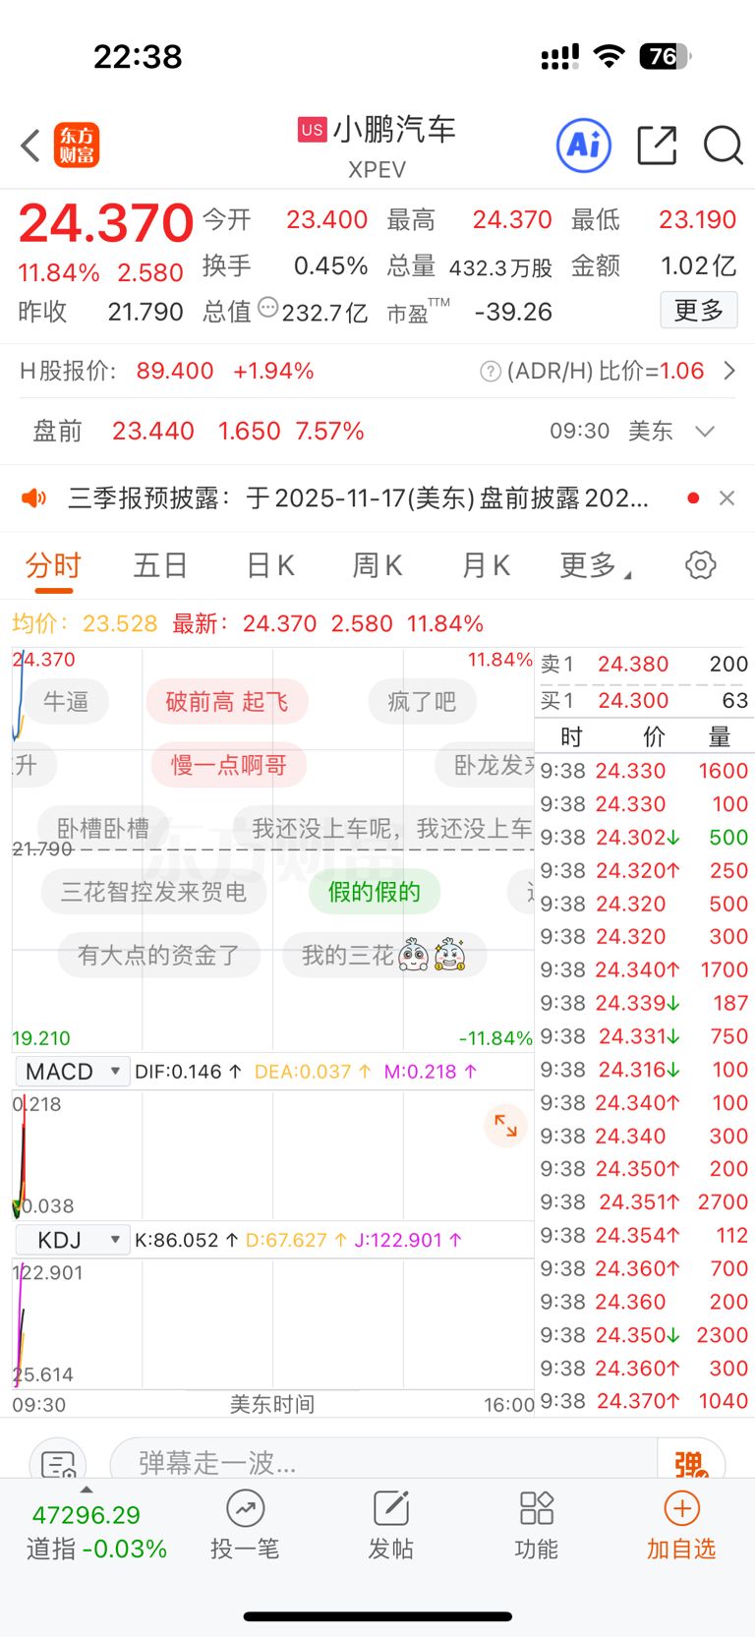
Task: Tap the large 24.370 current price
Action: click(x=106, y=223)
